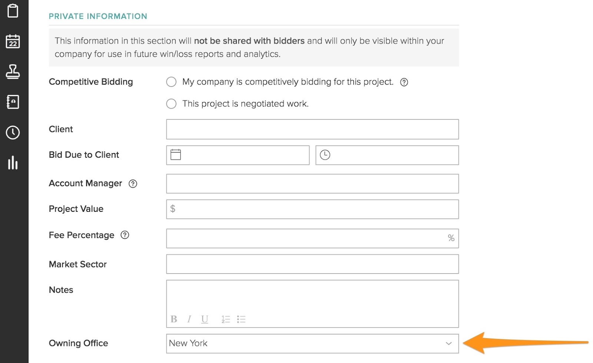The image size is (593, 363).
Task: Click help icon beside Account Manager
Action: pyautogui.click(x=133, y=184)
